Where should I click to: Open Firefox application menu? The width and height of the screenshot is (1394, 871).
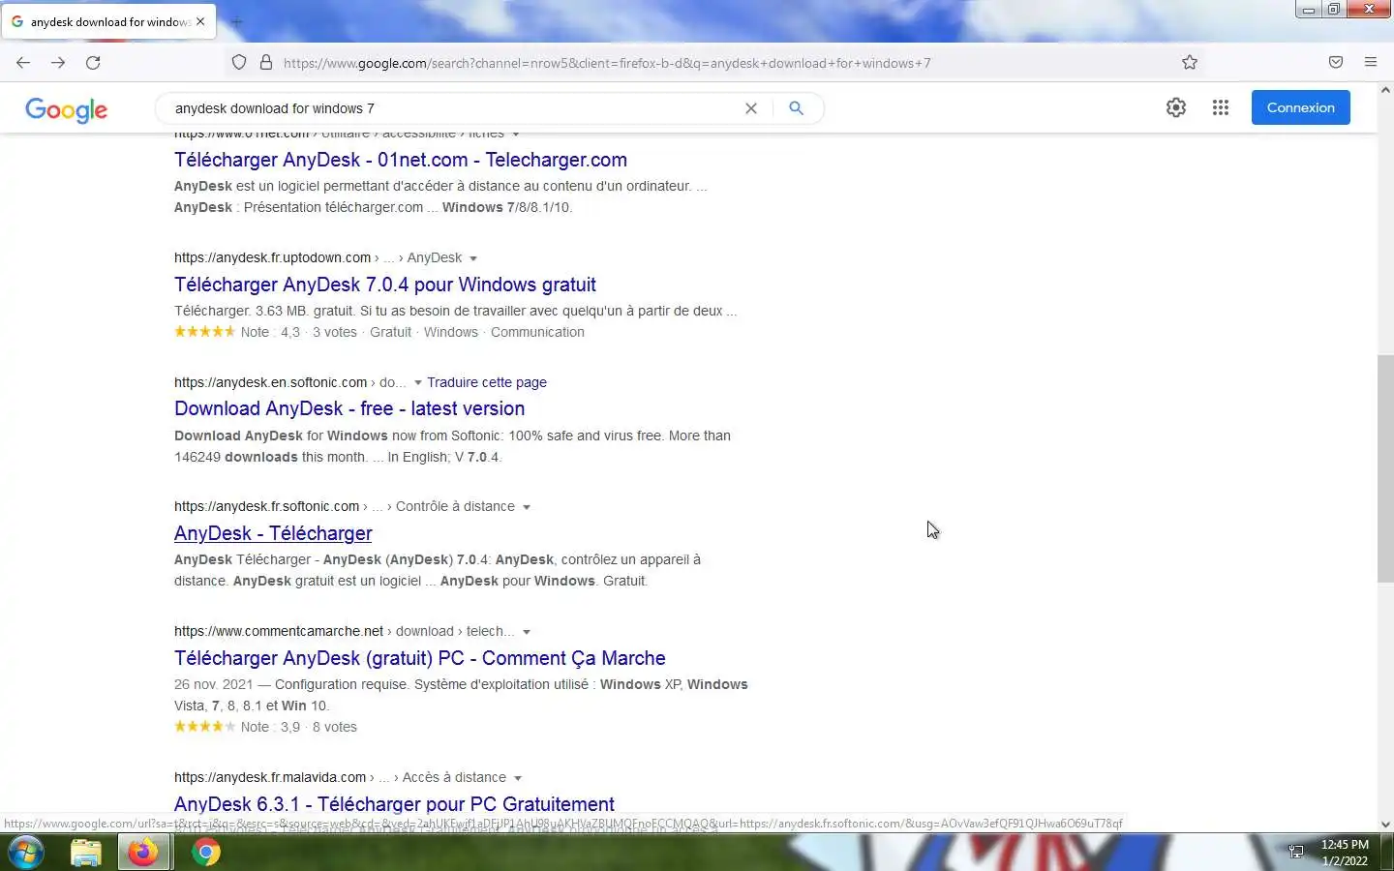[1371, 63]
